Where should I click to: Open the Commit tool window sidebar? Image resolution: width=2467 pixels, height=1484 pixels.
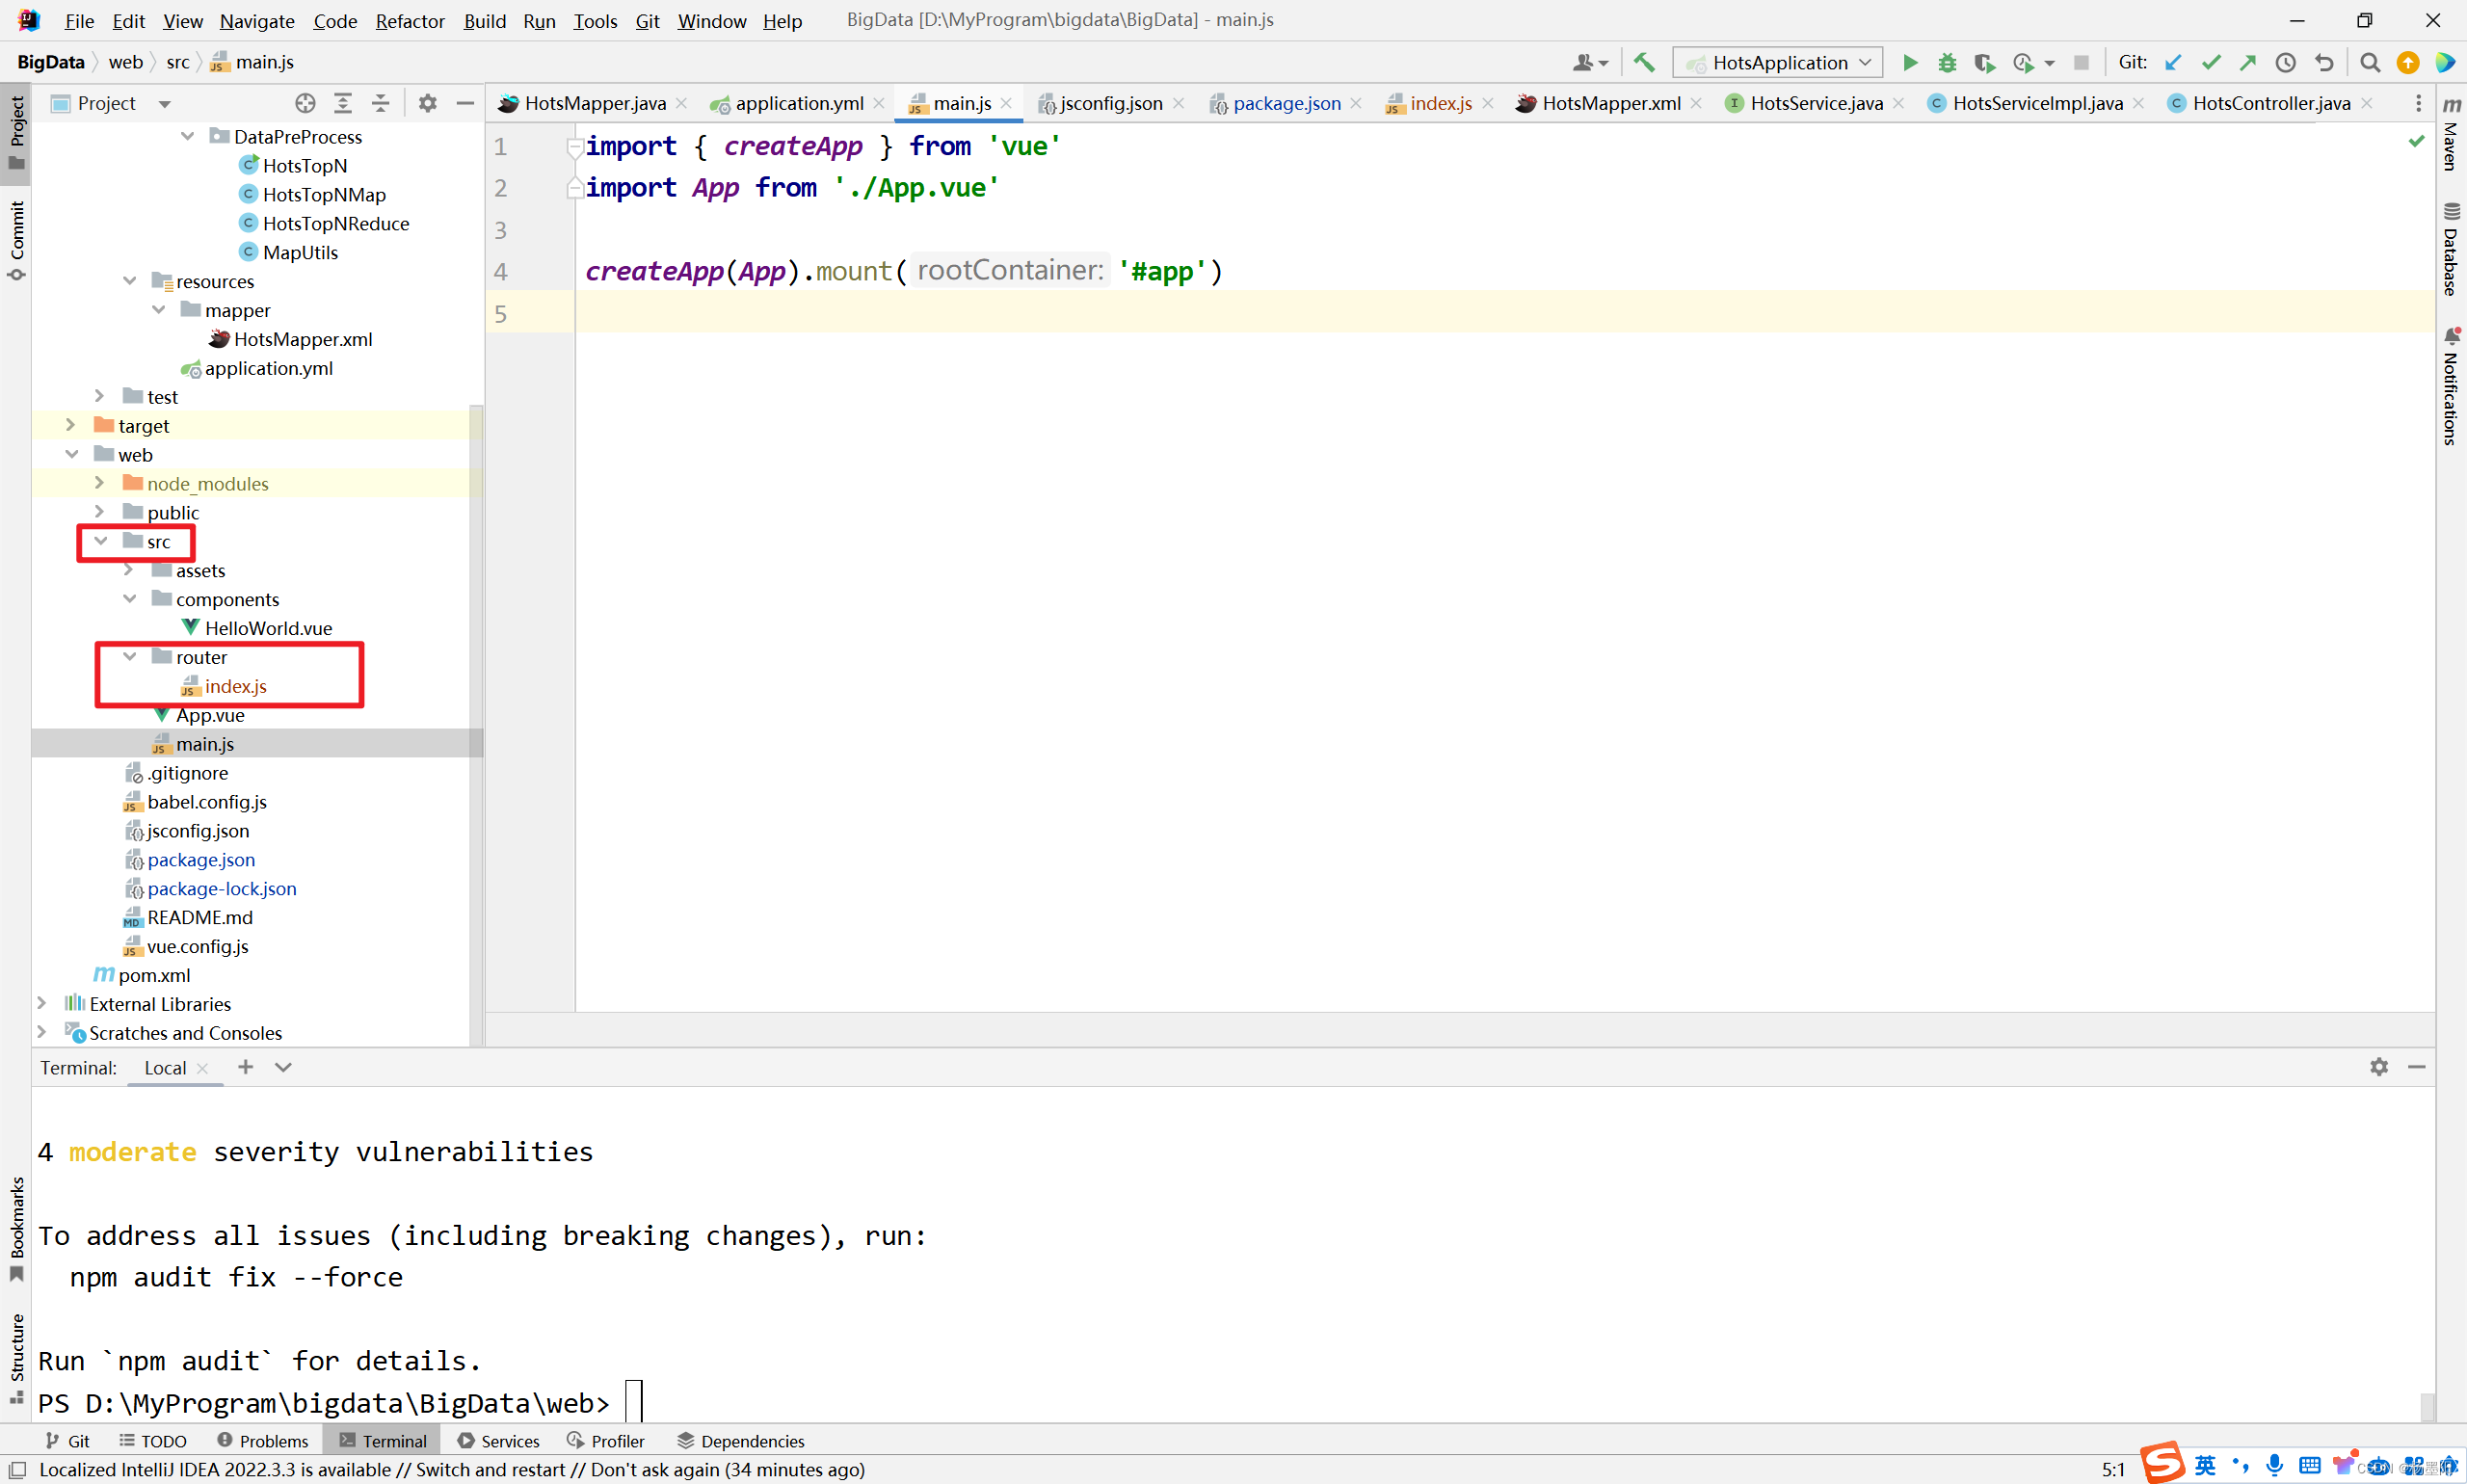click(16, 241)
